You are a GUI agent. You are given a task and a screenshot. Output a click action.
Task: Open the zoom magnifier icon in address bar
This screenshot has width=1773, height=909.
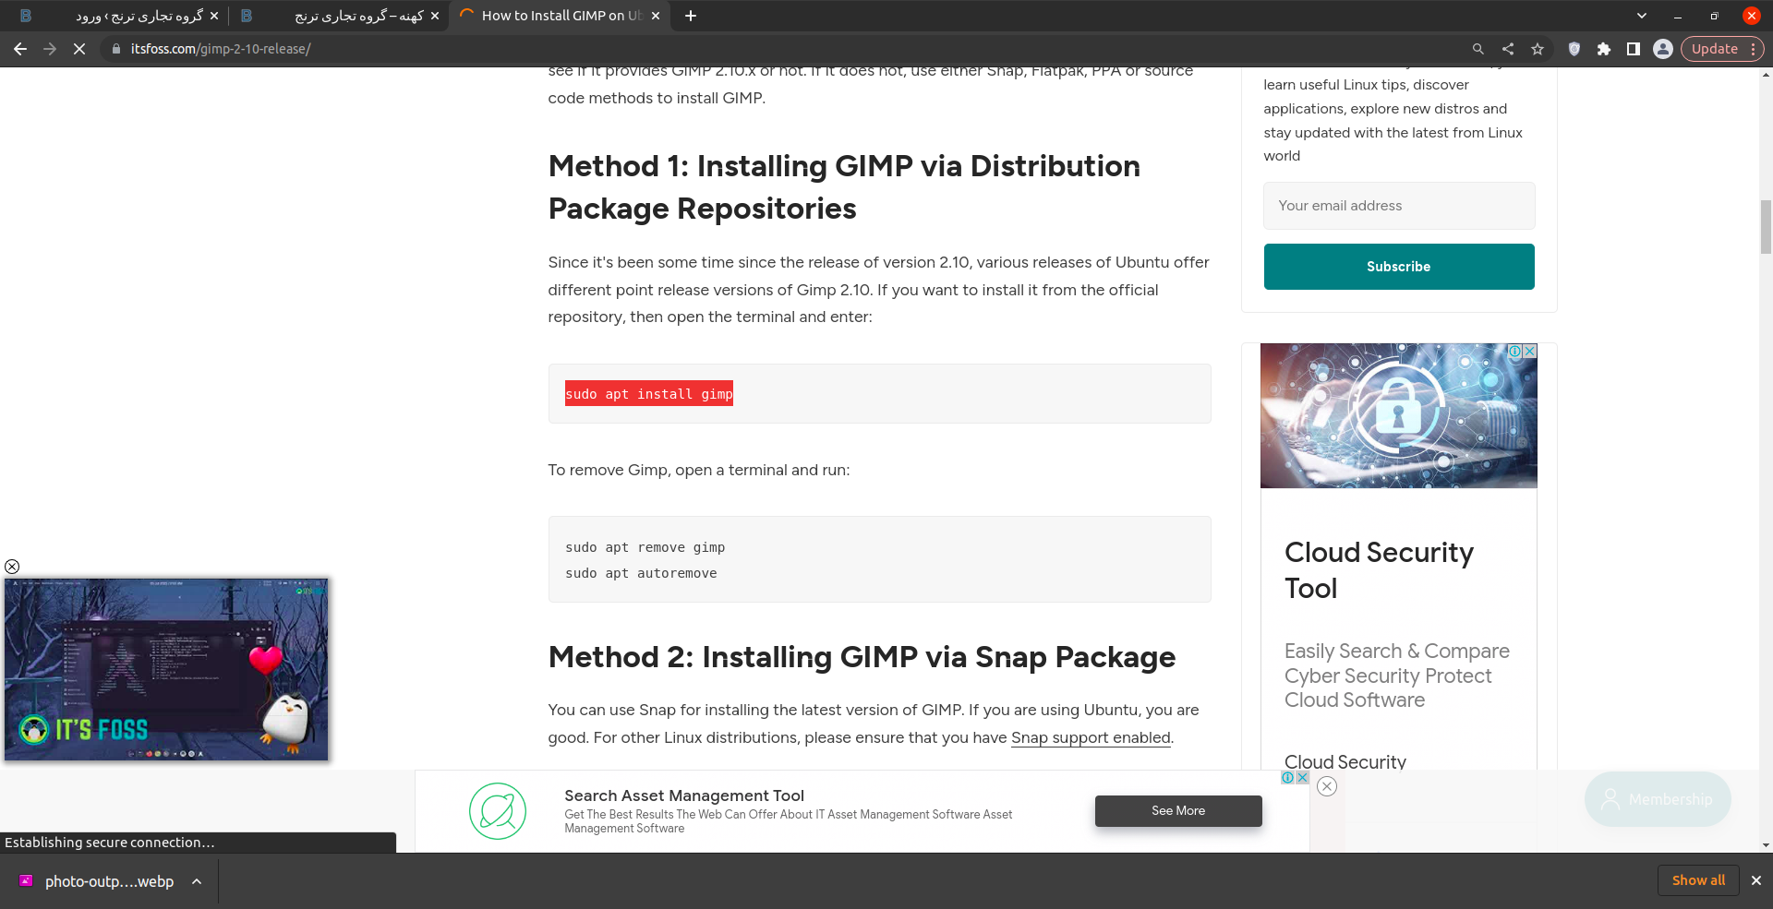(x=1478, y=49)
